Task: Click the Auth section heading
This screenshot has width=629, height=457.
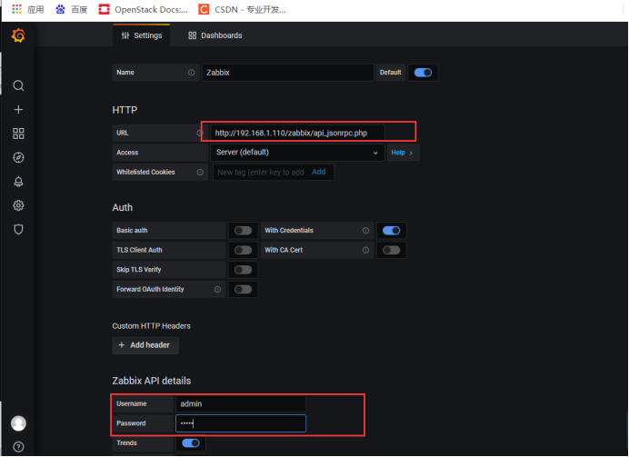Action: pos(123,208)
